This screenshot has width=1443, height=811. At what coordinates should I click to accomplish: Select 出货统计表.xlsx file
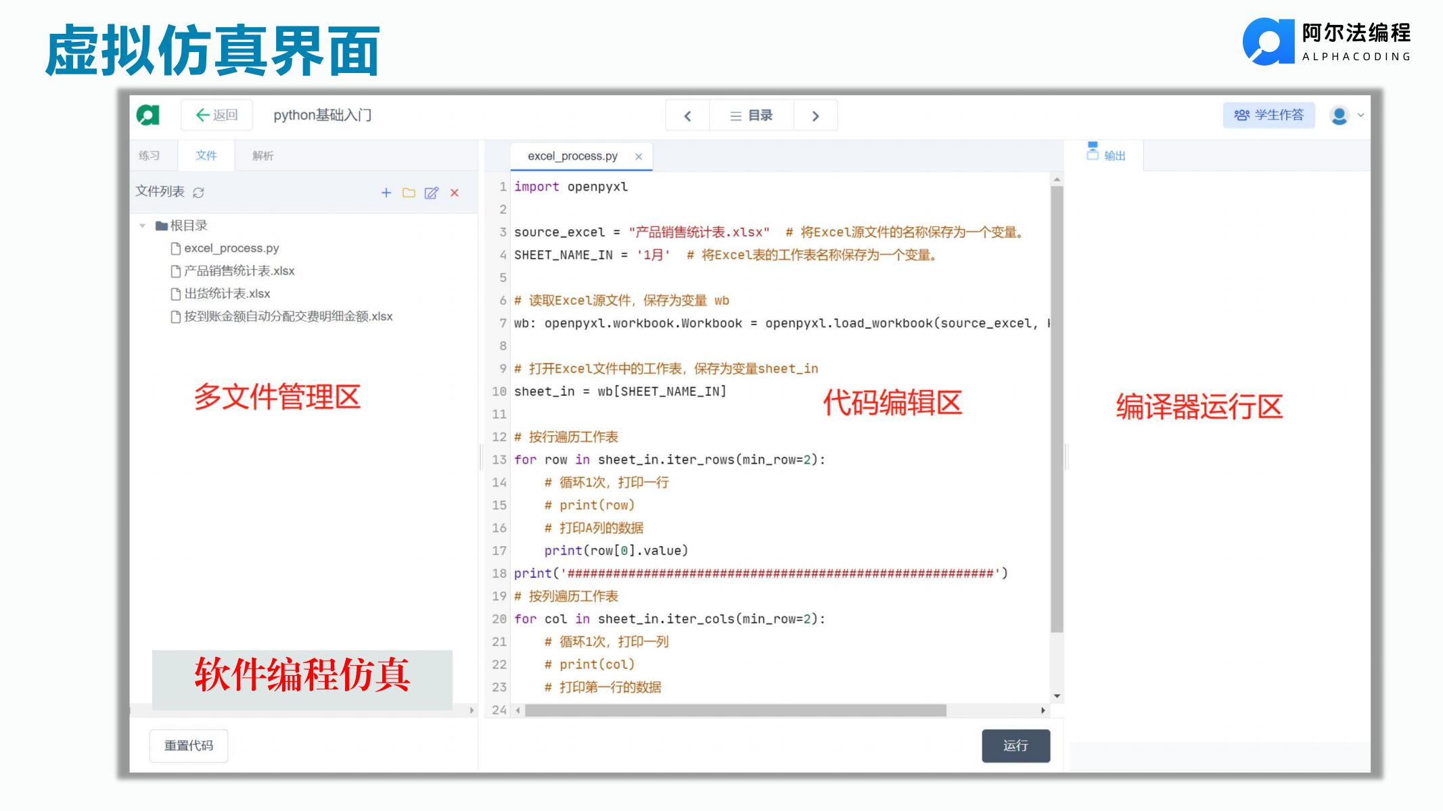pos(221,294)
